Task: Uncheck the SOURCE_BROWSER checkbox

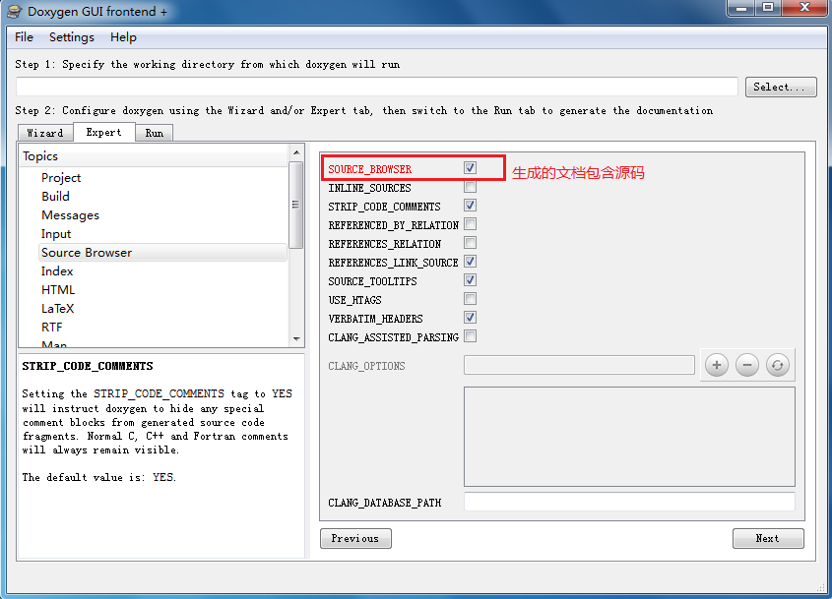Action: click(470, 168)
